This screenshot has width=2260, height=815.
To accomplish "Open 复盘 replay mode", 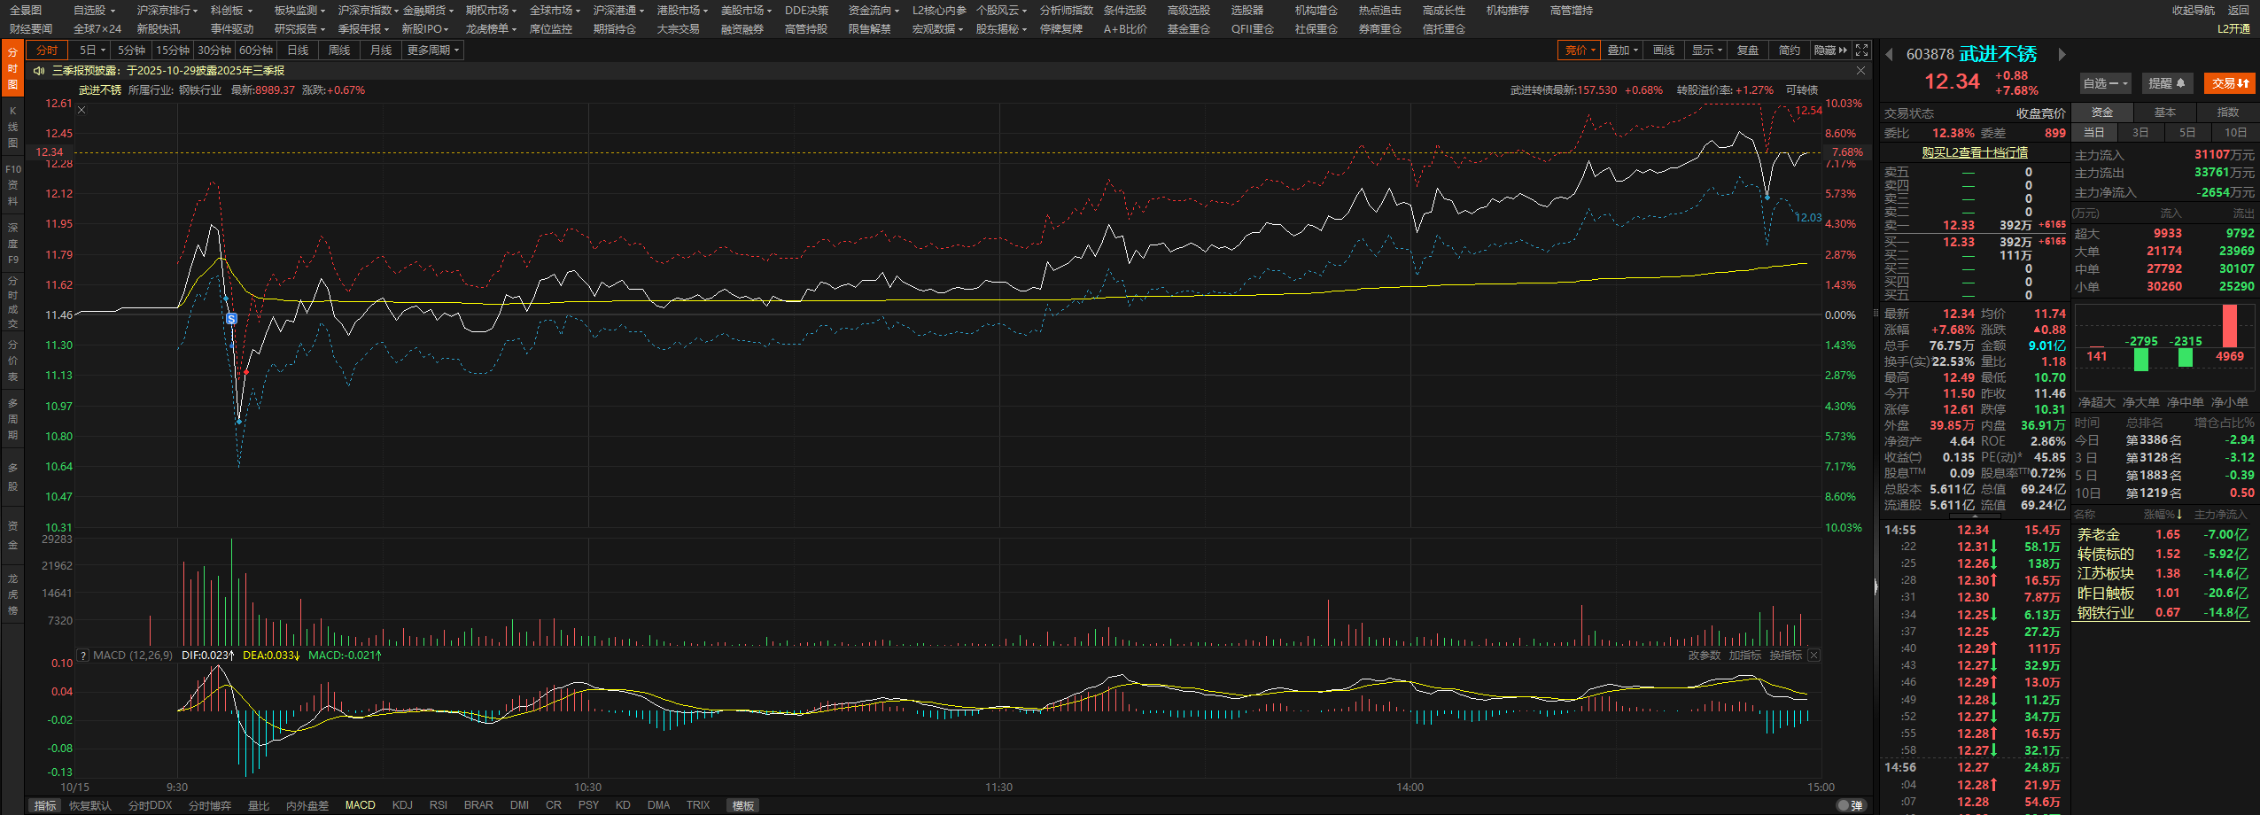I will coord(1748,50).
